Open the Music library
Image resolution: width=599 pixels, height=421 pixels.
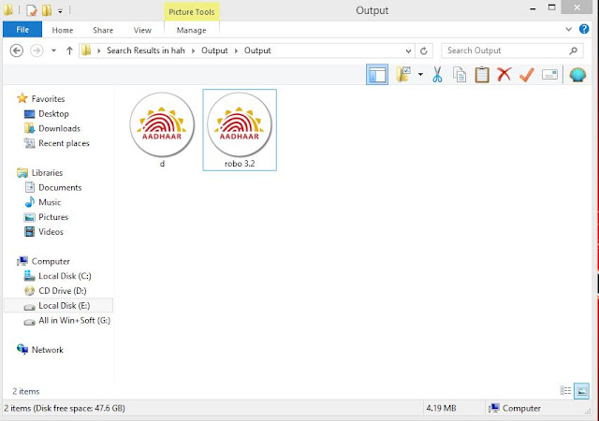[50, 202]
